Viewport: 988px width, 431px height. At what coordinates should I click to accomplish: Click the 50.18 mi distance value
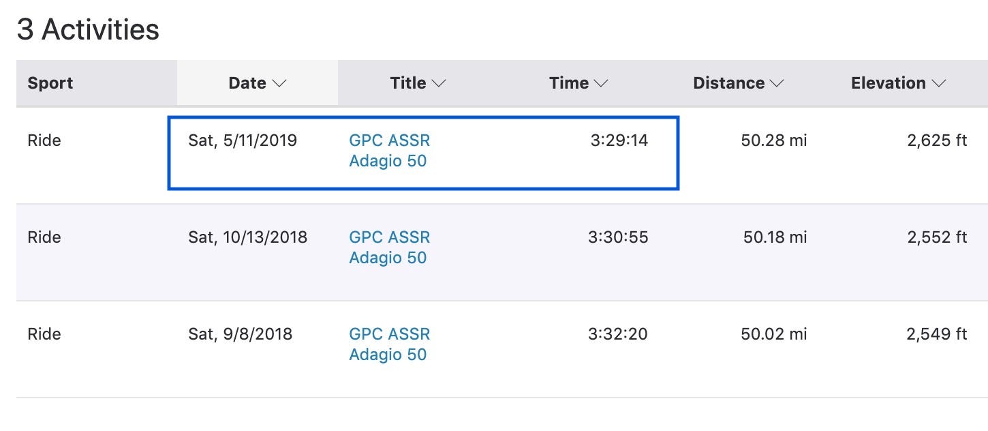click(775, 237)
